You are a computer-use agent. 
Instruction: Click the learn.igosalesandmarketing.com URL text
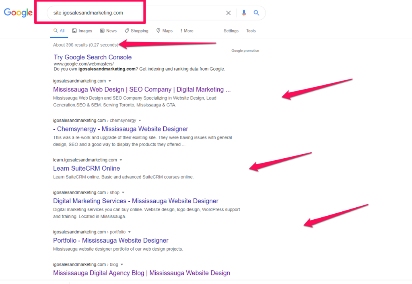pyautogui.click(x=85, y=160)
